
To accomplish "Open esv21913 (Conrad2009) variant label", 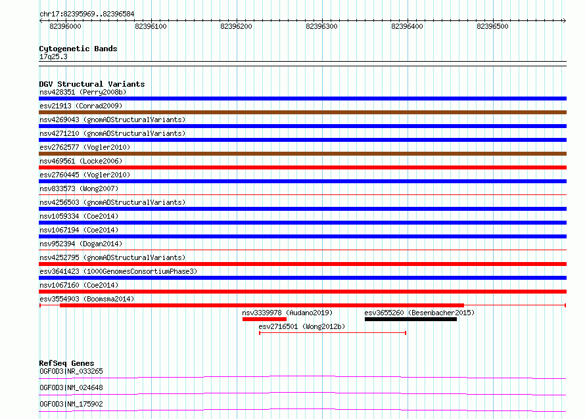I will pos(81,106).
